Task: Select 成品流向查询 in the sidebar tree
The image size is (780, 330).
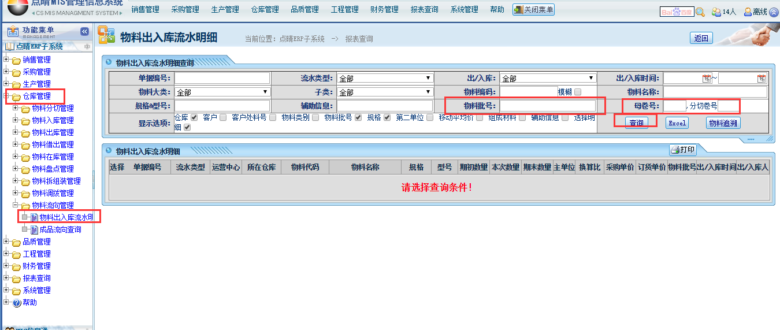Action: point(60,229)
